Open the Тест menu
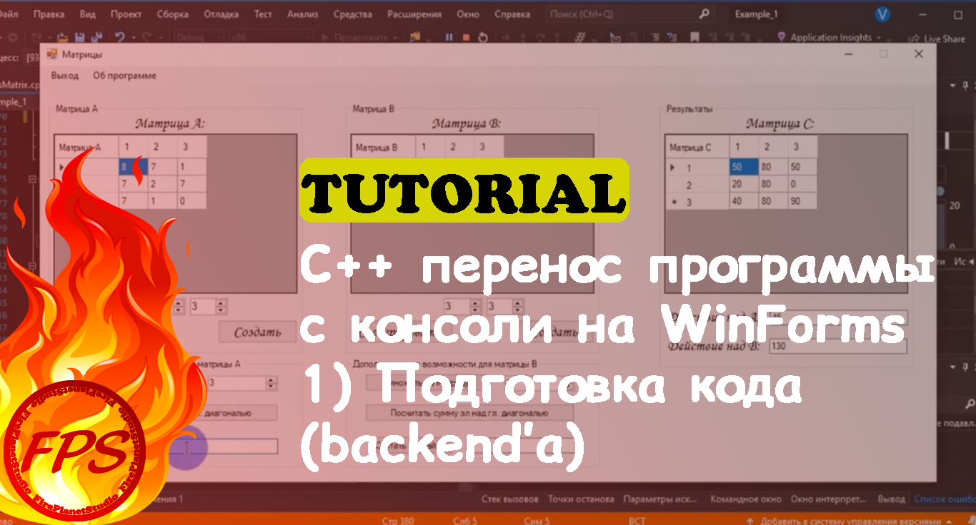The image size is (976, 525). [x=263, y=14]
